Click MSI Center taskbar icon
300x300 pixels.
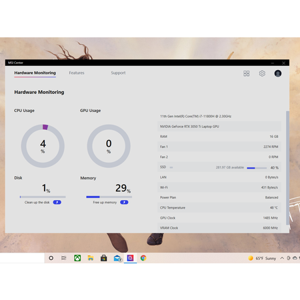[130, 258]
